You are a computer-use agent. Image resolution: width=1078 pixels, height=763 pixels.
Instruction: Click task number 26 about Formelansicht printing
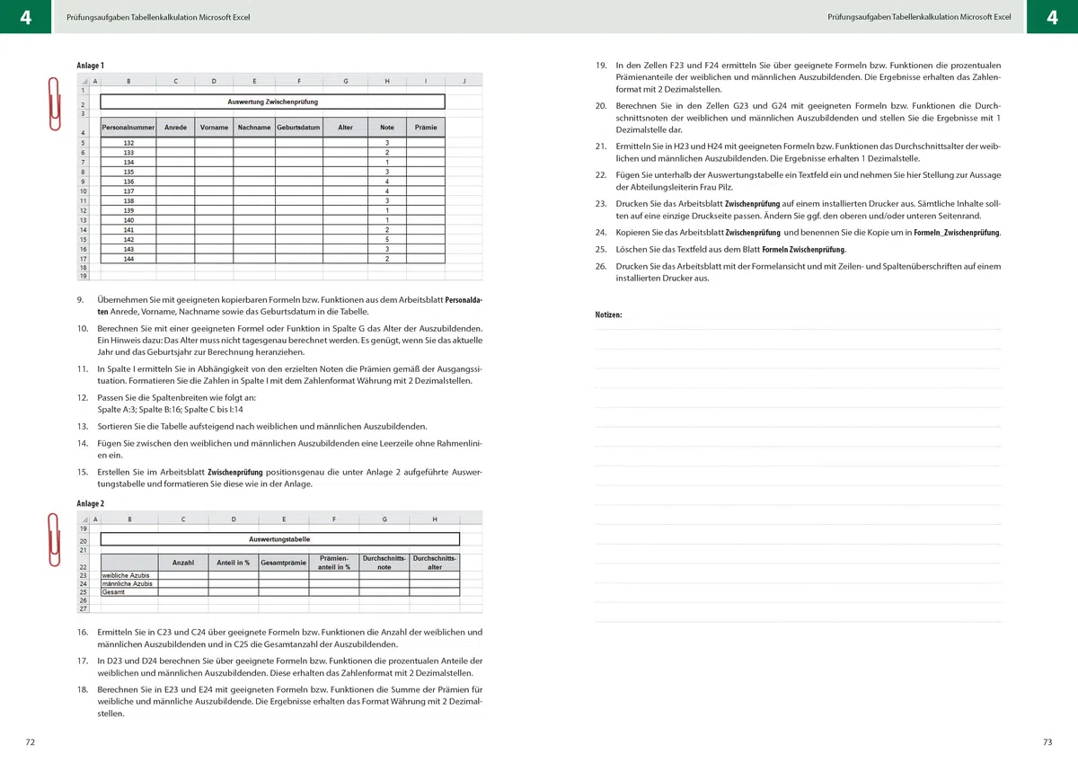click(x=601, y=266)
